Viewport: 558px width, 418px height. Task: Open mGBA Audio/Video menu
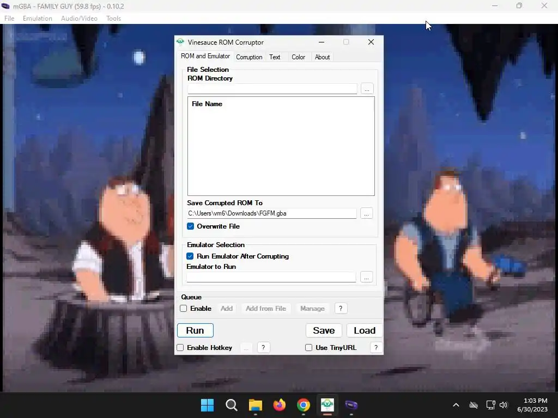pyautogui.click(x=79, y=18)
